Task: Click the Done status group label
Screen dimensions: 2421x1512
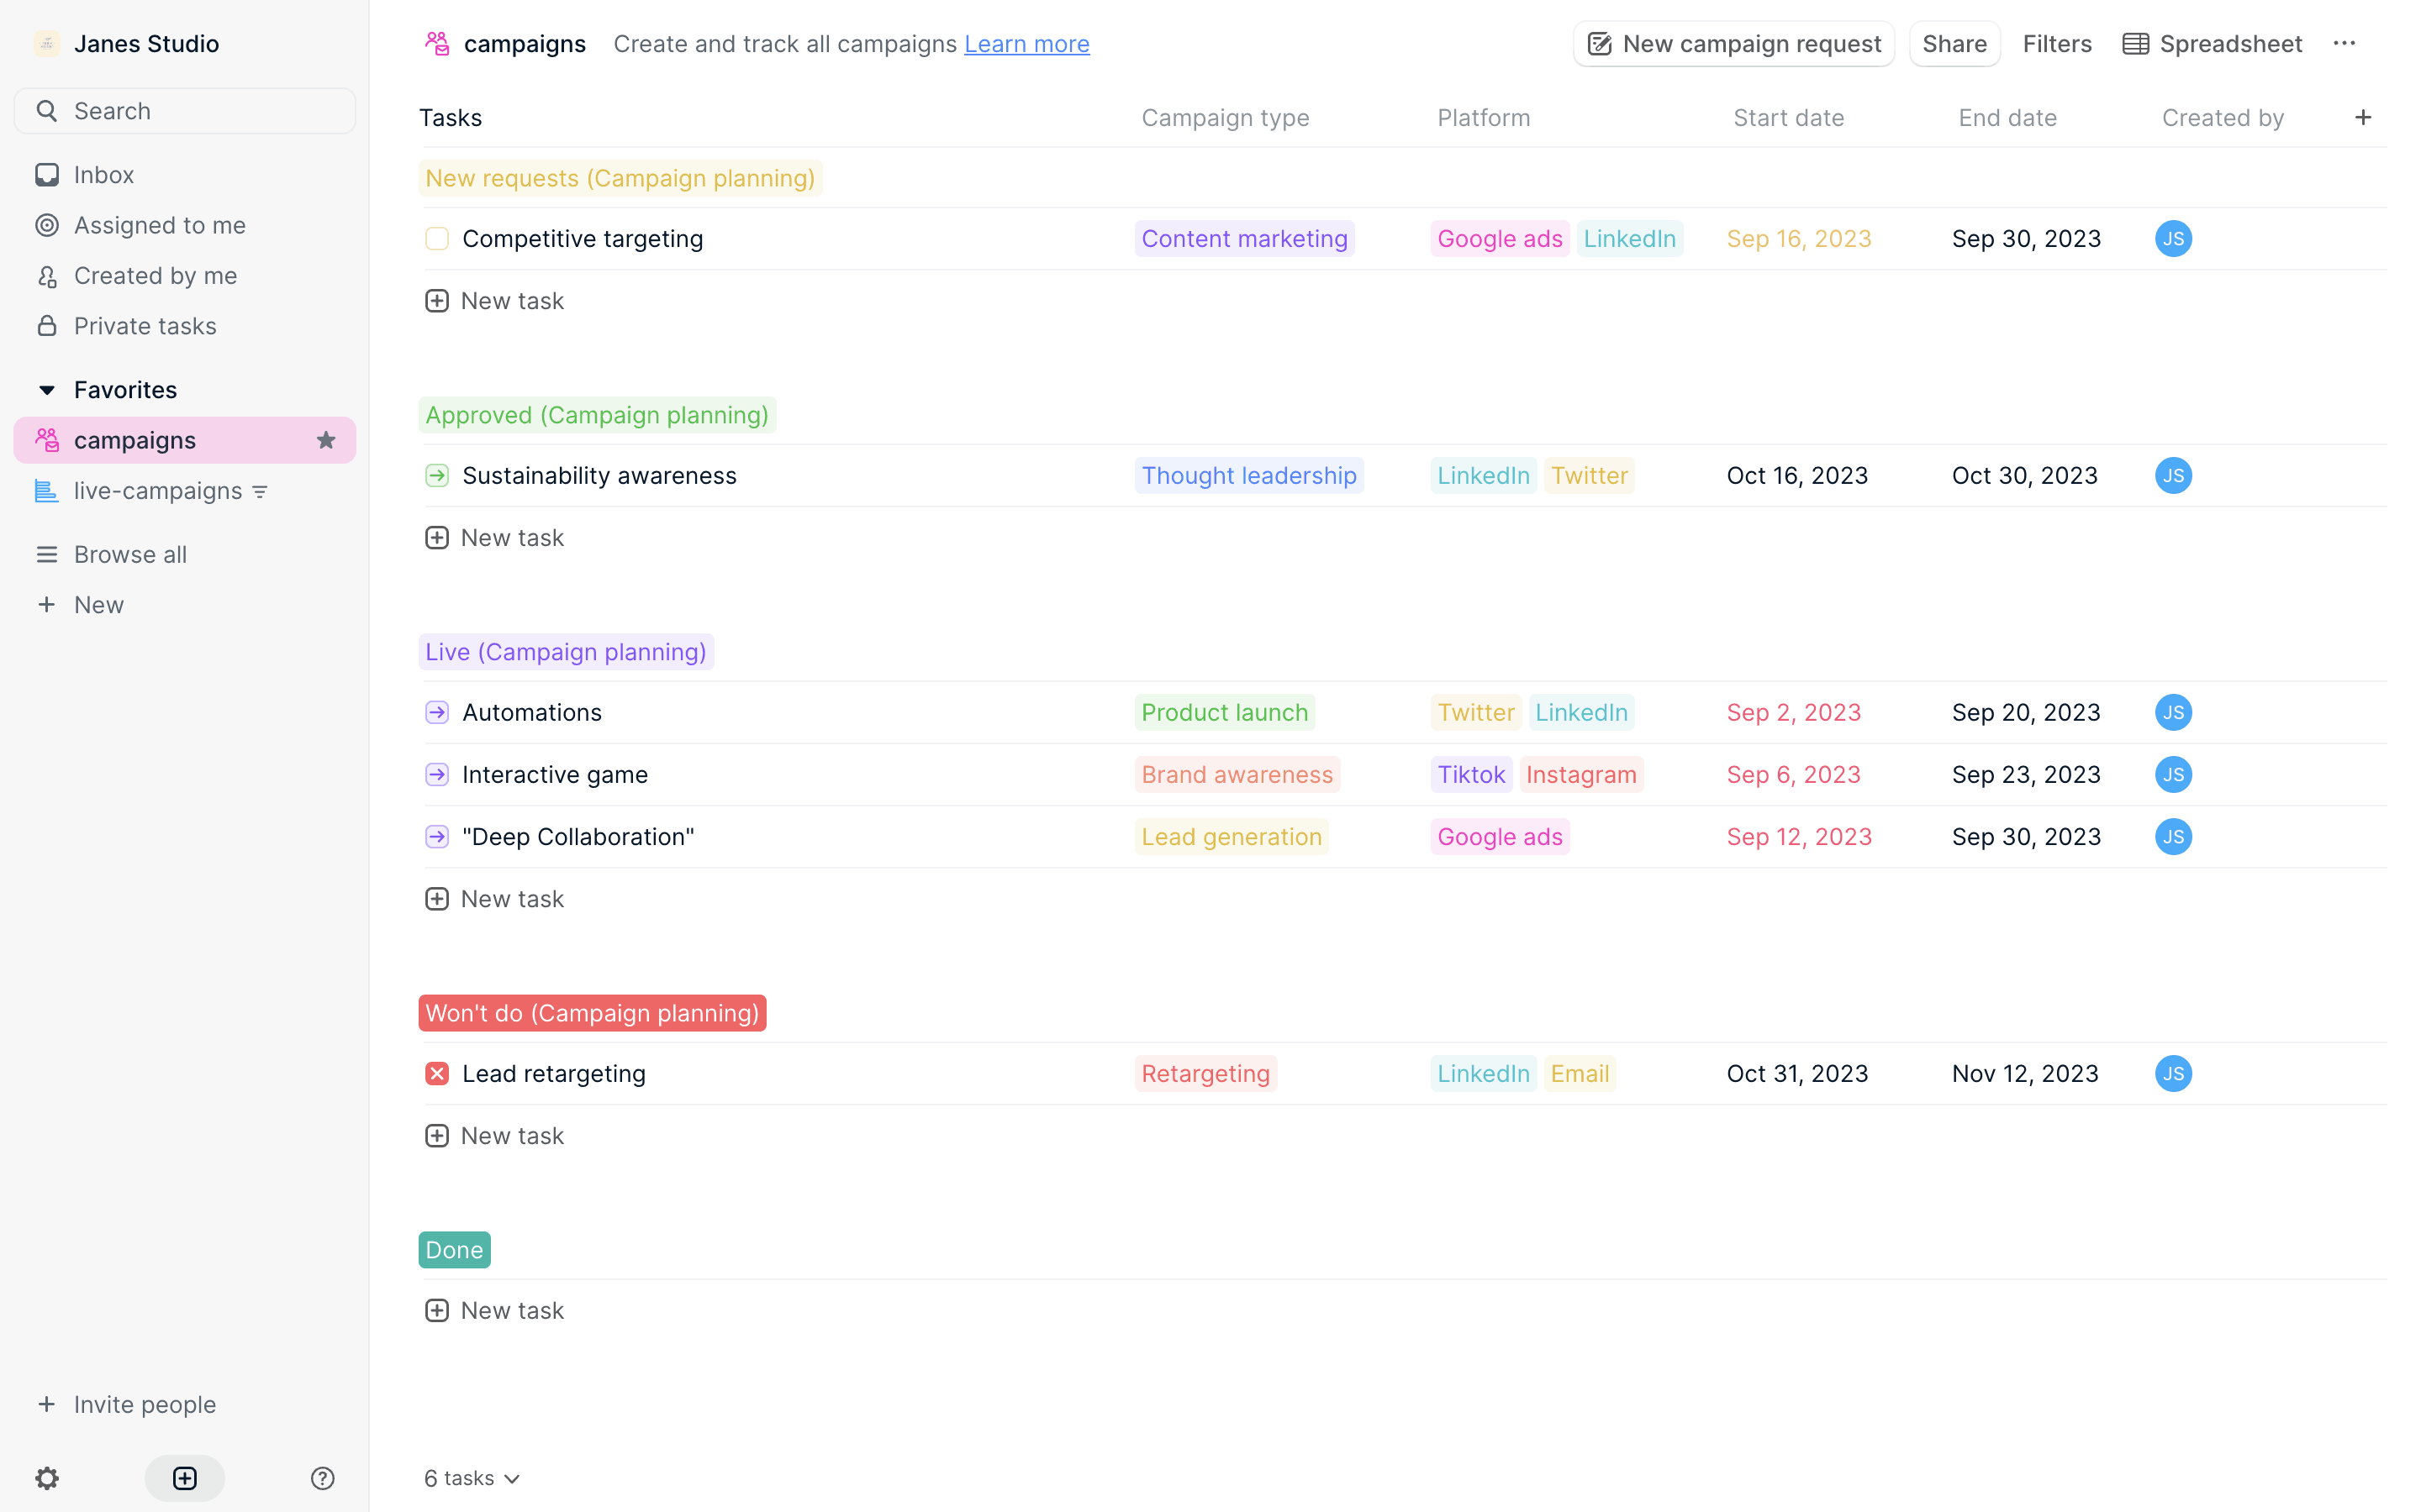Action: [454, 1250]
